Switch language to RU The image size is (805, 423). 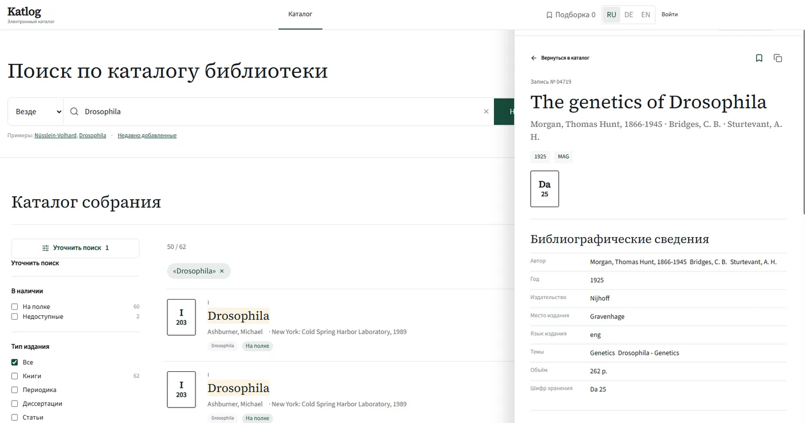click(x=611, y=15)
